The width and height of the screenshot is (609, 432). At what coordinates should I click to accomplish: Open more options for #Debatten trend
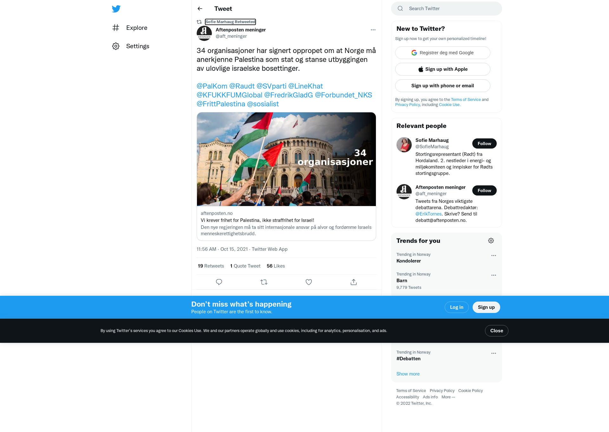click(494, 353)
